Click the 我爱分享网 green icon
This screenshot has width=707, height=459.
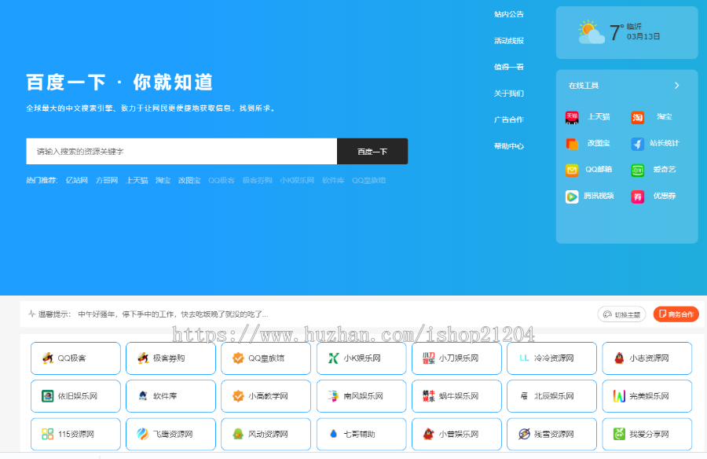tap(619, 434)
